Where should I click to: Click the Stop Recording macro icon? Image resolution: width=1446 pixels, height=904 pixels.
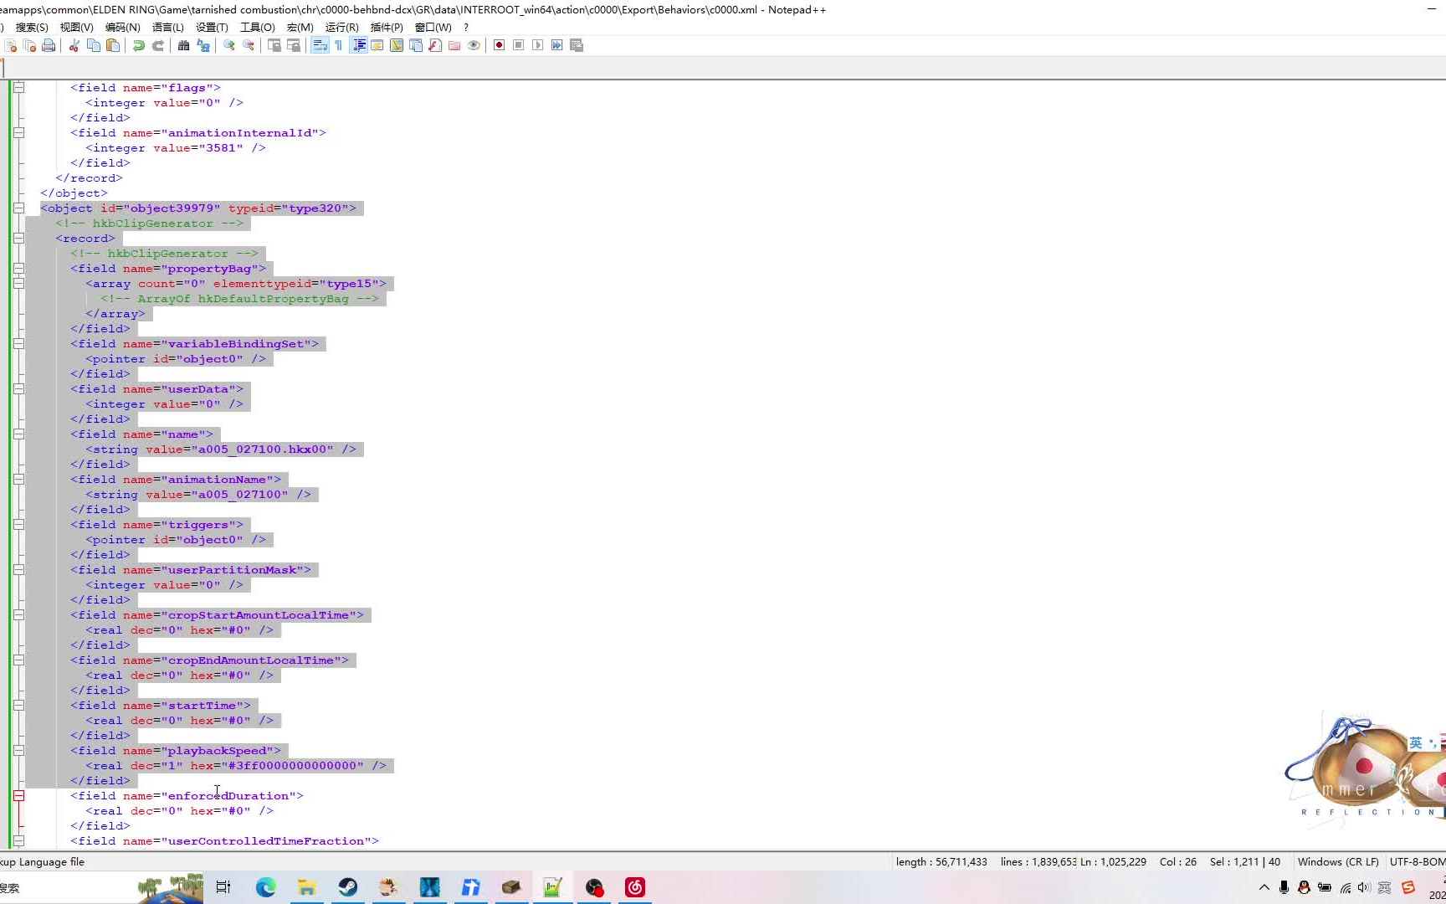click(519, 45)
